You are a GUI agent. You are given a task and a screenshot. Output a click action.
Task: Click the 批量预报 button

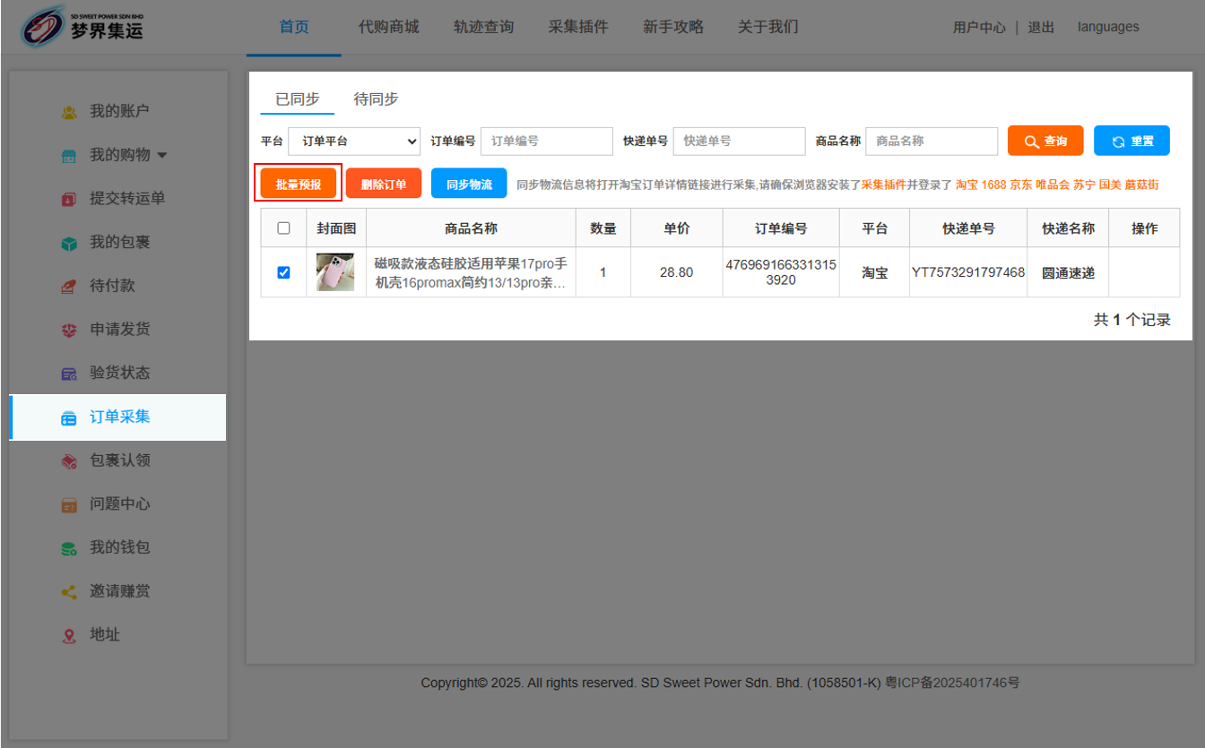(298, 184)
